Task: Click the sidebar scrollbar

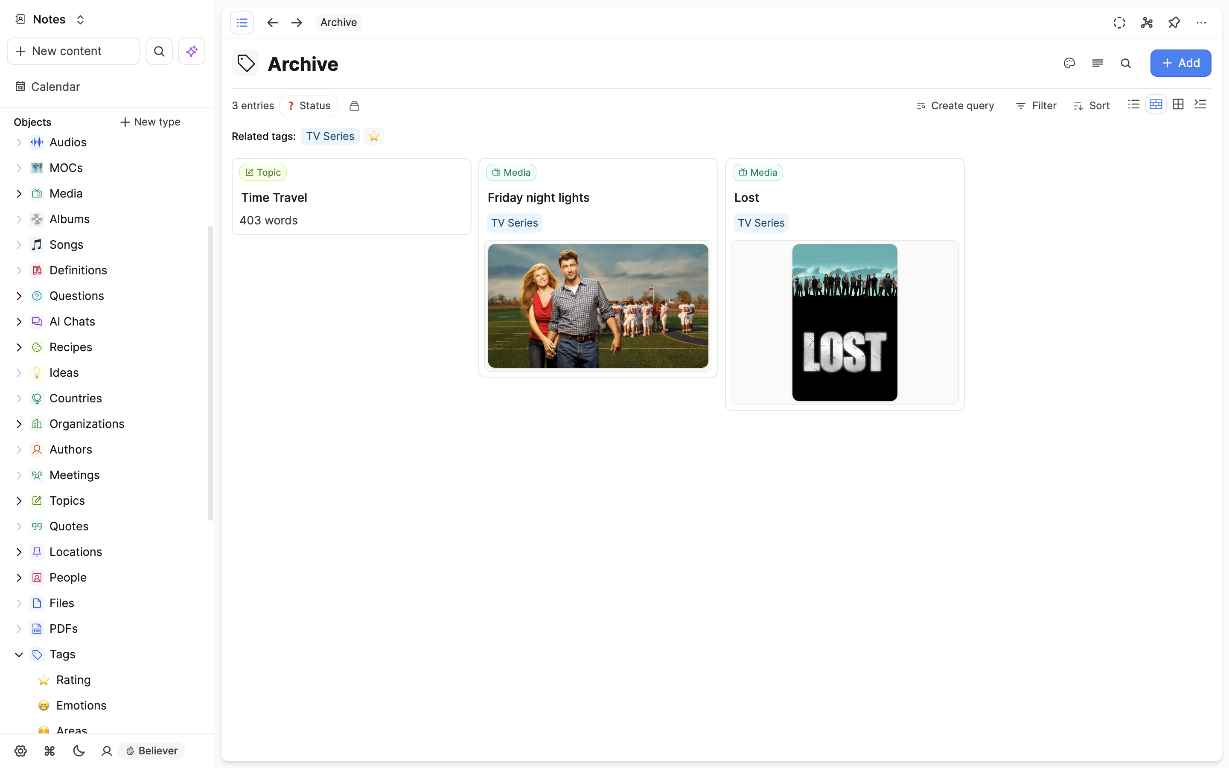Action: click(x=210, y=373)
